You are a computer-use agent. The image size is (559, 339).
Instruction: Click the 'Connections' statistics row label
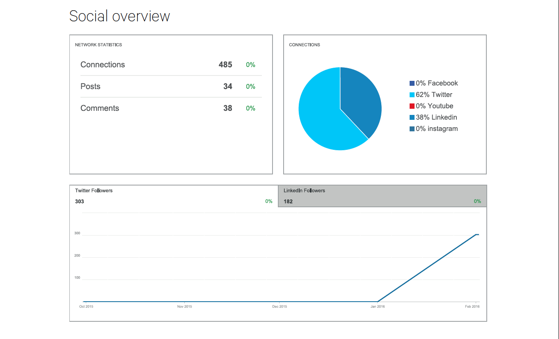pyautogui.click(x=103, y=64)
